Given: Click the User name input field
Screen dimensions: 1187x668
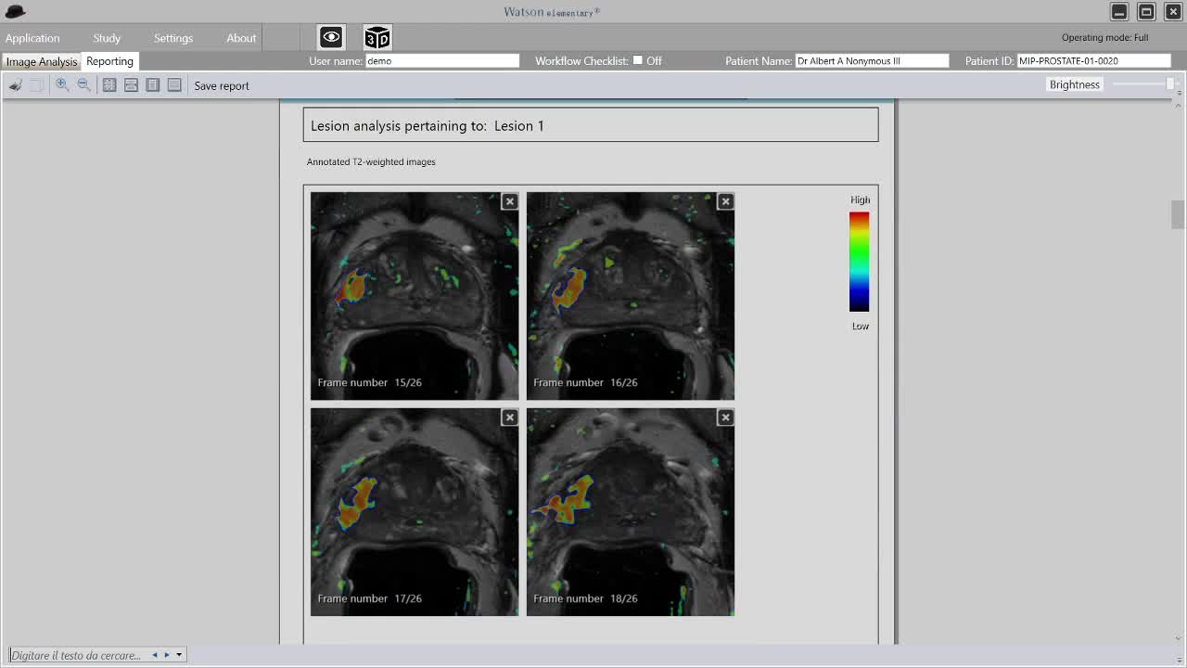Looking at the screenshot, I should [442, 60].
